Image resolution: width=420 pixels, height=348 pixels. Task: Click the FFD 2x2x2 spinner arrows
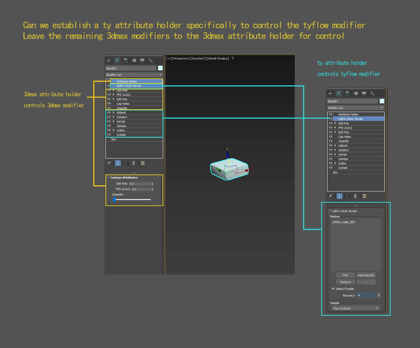coord(152,189)
